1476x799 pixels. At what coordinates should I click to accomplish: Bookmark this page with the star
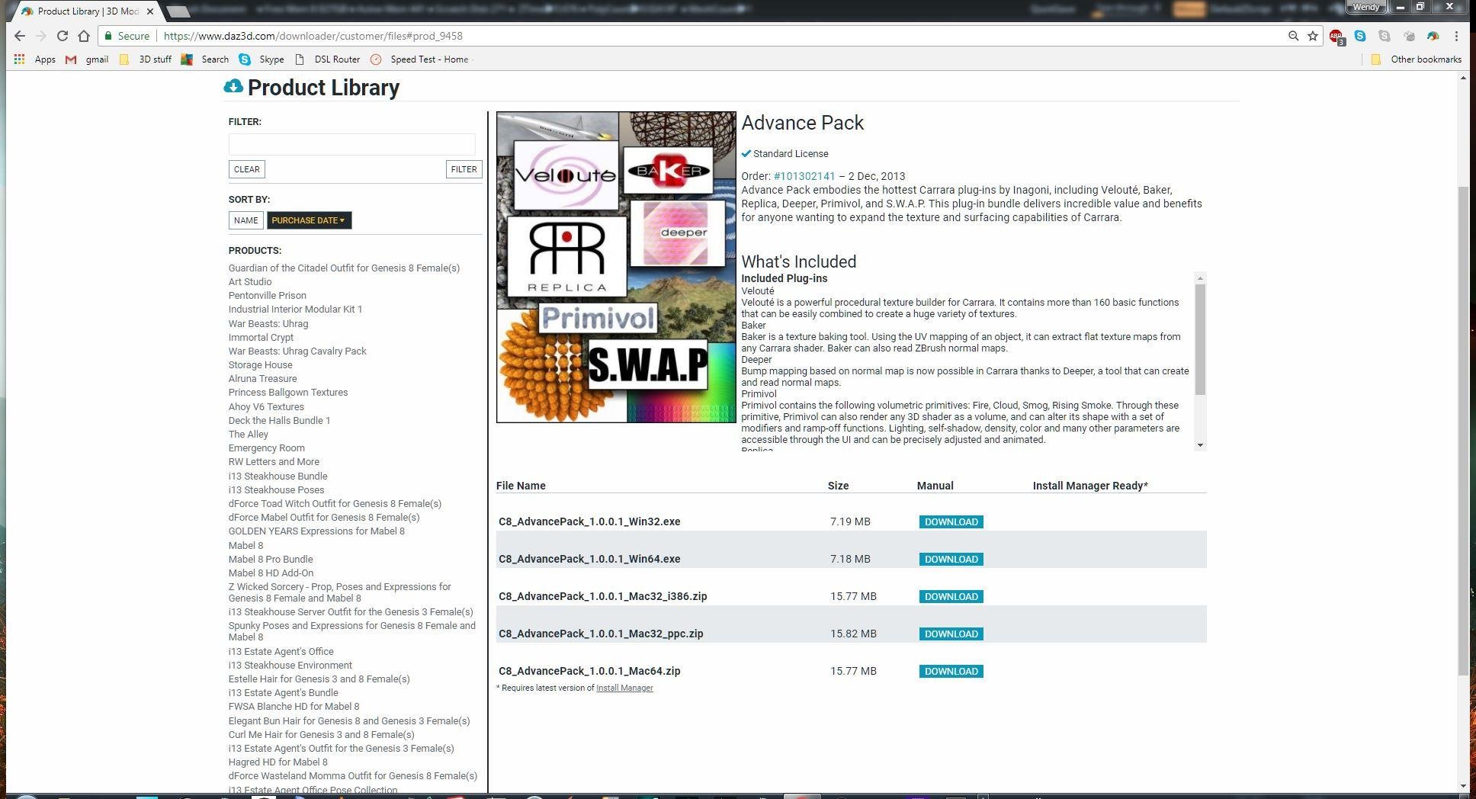point(1313,36)
